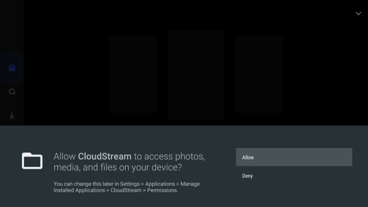Choose the Deny option below Allow
This screenshot has height=207, width=368.
tap(294, 176)
